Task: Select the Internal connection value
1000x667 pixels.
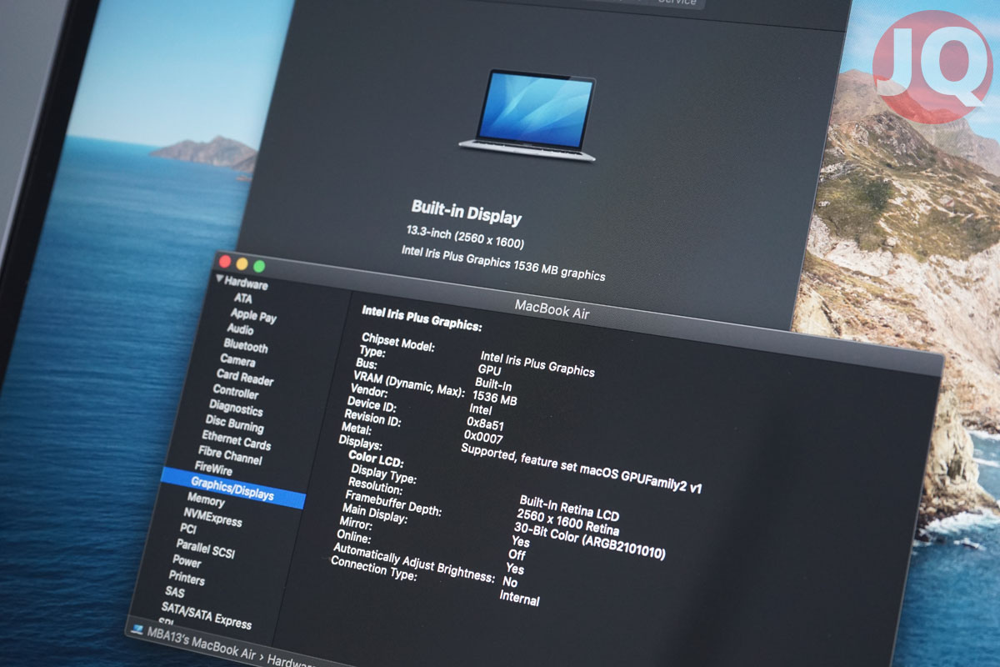Action: tap(520, 598)
